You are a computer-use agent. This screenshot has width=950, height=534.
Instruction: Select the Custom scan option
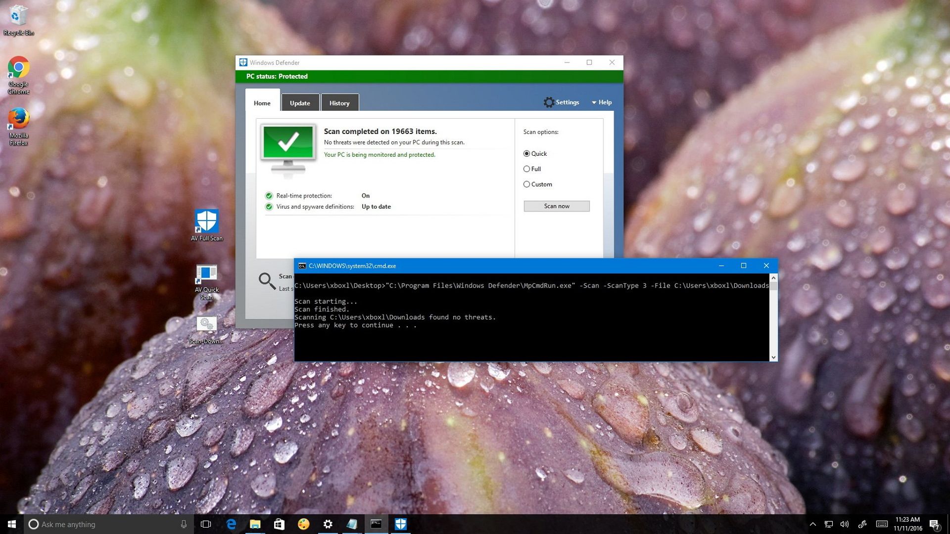click(526, 184)
